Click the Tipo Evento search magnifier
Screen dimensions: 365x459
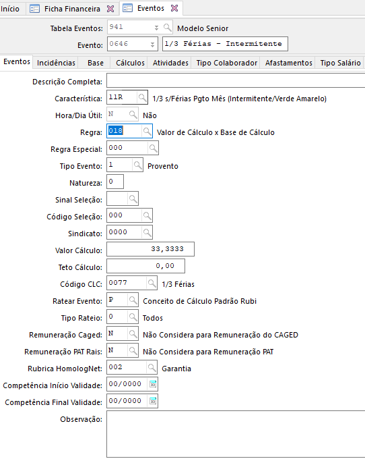tap(137, 165)
